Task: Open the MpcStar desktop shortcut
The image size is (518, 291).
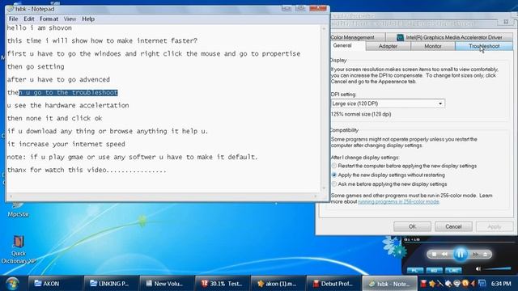Action: tap(18, 210)
